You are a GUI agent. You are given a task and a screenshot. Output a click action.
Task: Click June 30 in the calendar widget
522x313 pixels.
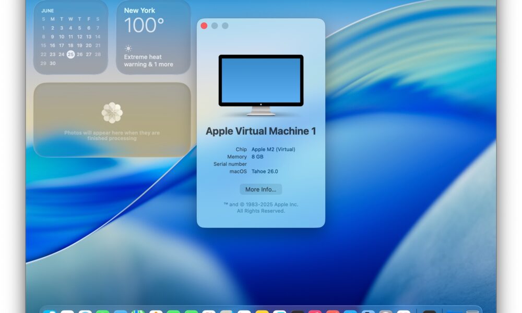53,63
